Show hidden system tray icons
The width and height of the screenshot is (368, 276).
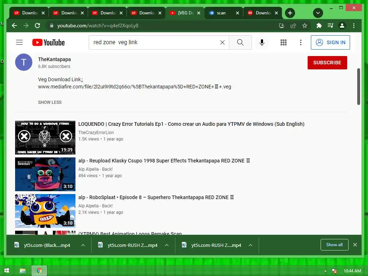pos(325,271)
